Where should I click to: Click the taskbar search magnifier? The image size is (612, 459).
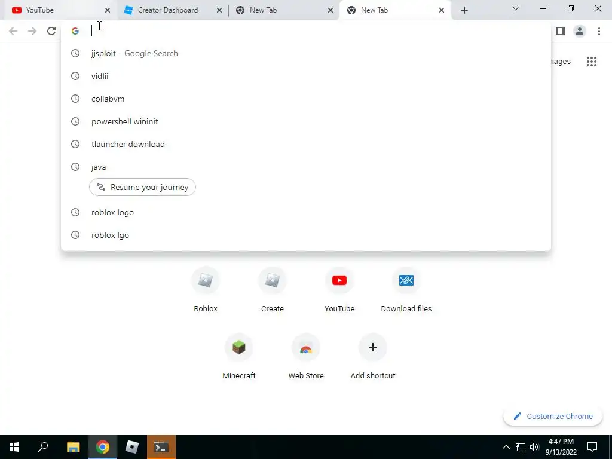pos(43,447)
